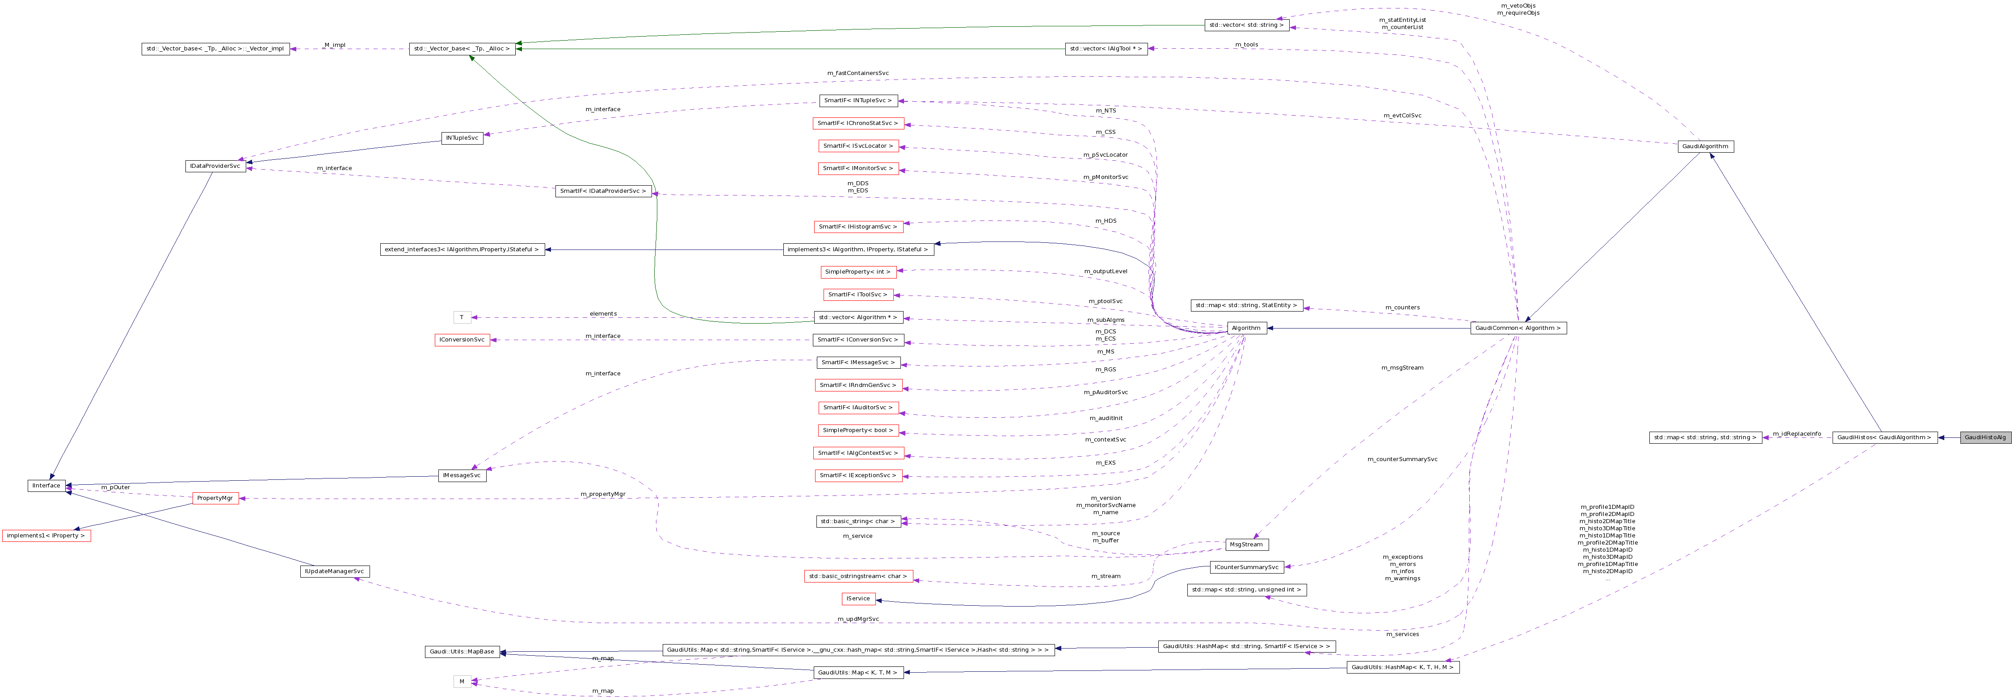Click the MsgStream class box
2014x699 pixels.
pyautogui.click(x=1248, y=544)
